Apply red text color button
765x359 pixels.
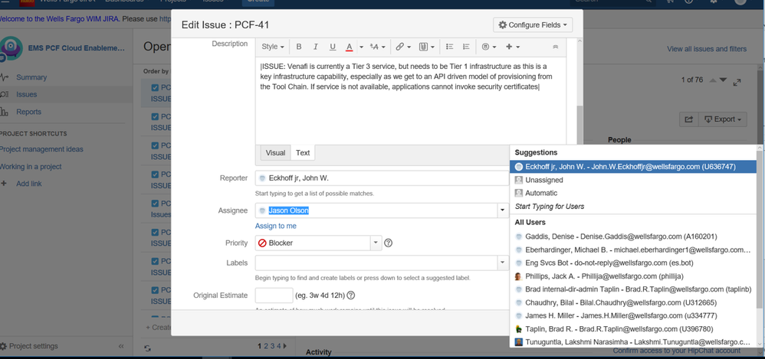coord(350,47)
